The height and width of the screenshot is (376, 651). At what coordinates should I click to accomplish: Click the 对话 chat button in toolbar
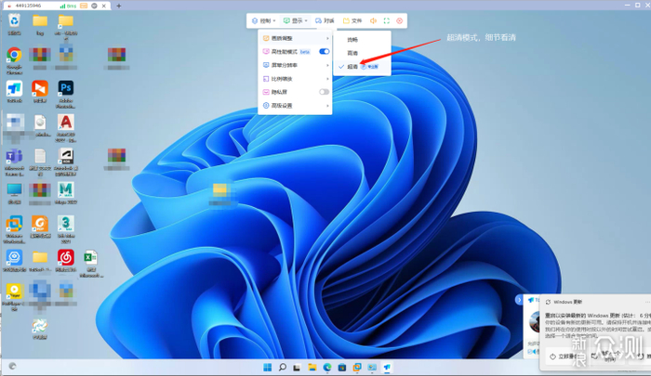point(325,20)
